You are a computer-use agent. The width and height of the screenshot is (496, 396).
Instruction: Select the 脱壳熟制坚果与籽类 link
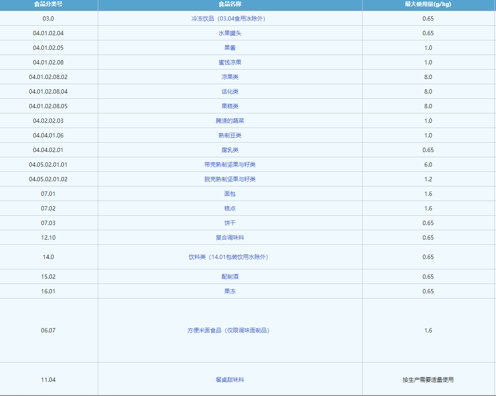(x=230, y=179)
